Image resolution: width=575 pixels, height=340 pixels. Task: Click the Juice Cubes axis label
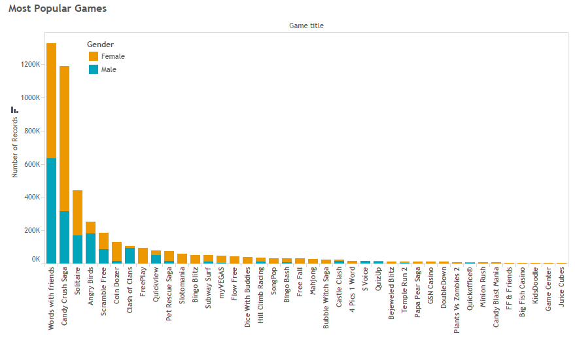click(x=561, y=287)
